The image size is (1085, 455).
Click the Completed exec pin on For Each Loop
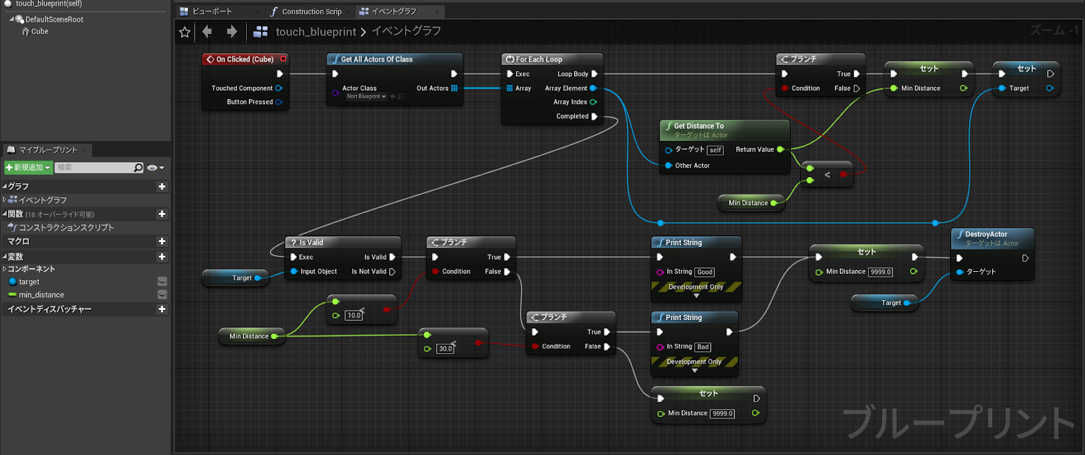595,117
